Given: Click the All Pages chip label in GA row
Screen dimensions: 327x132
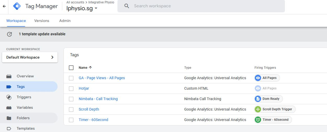Looking at the screenshot, I should pos(269,78).
